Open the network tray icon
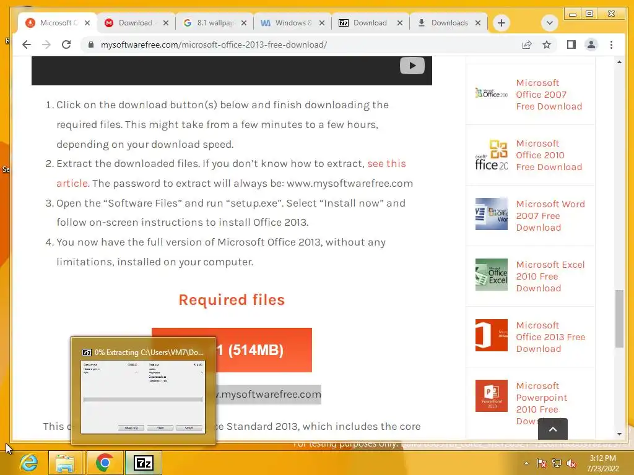 click(x=557, y=463)
